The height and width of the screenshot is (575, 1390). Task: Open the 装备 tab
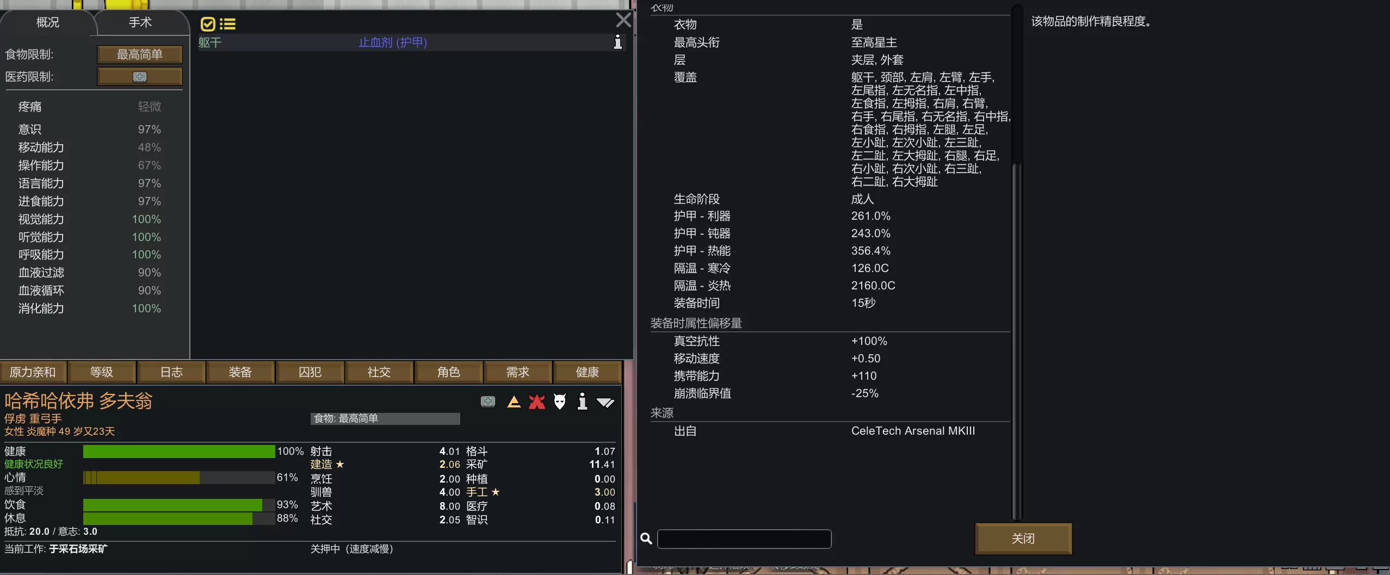pos(240,372)
